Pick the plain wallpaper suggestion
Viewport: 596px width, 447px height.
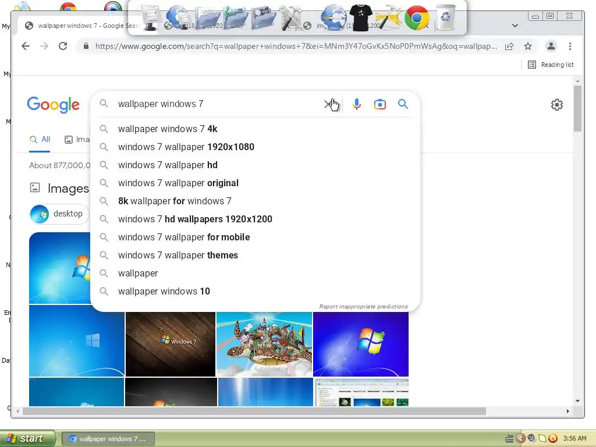(255, 274)
